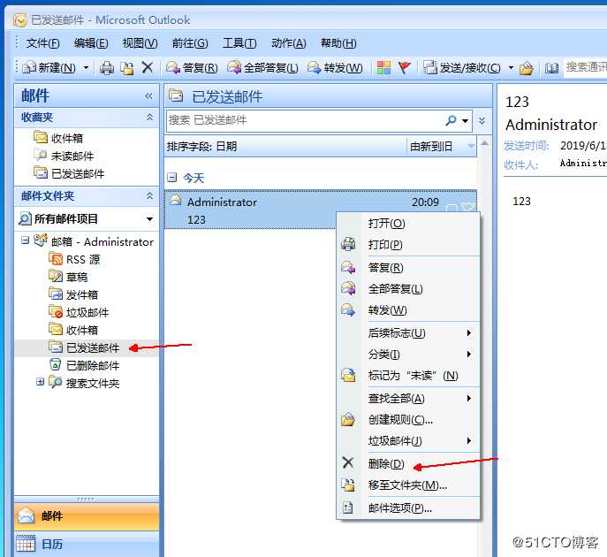Select 未读邮件 in Favorites

tap(64, 156)
